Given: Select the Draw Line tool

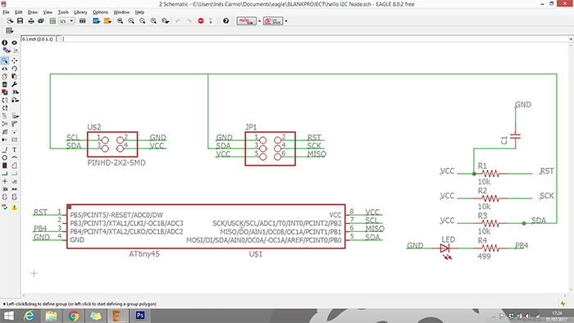Looking at the screenshot, I should click(x=4, y=149).
